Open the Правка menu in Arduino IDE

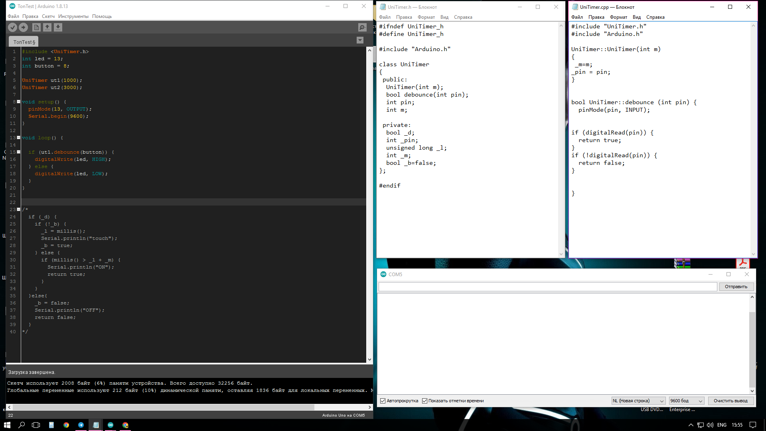coord(30,16)
